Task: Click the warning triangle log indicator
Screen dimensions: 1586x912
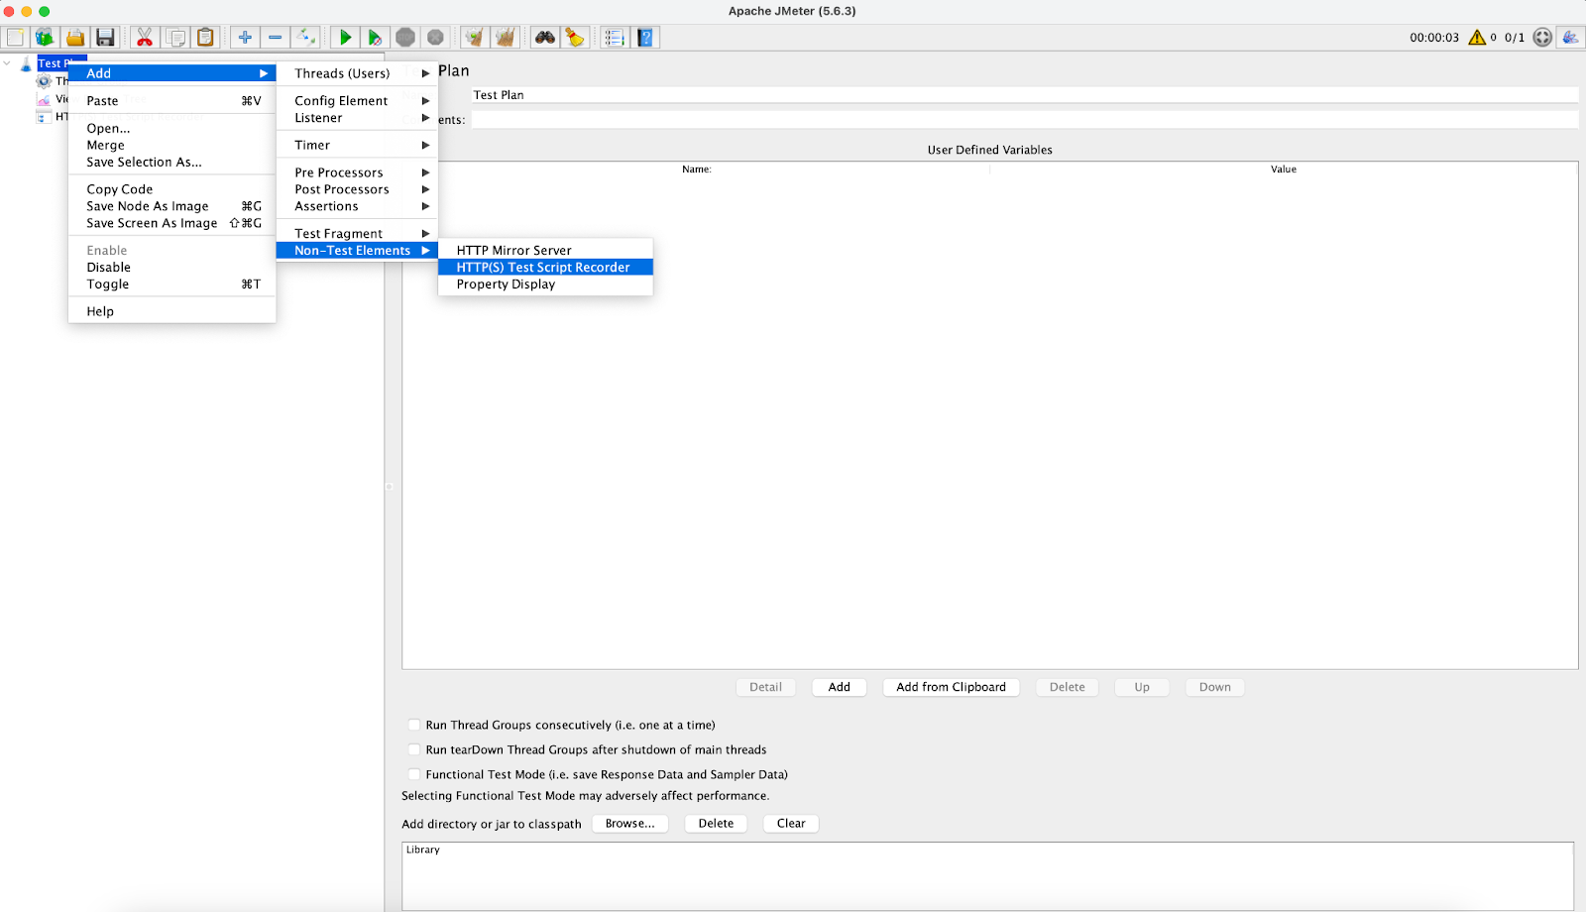Action: (x=1477, y=38)
